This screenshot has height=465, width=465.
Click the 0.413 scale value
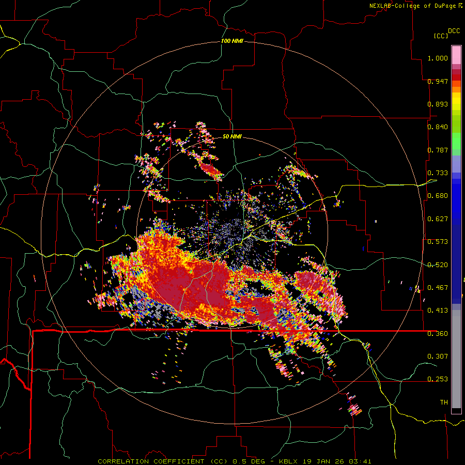click(x=438, y=311)
